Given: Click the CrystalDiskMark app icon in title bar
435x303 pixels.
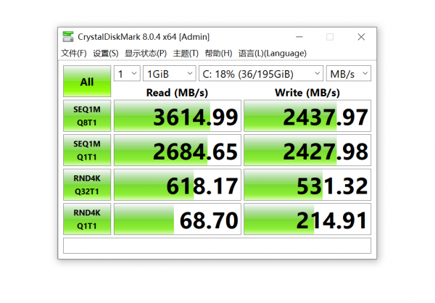Looking at the screenshot, I should tap(68, 36).
